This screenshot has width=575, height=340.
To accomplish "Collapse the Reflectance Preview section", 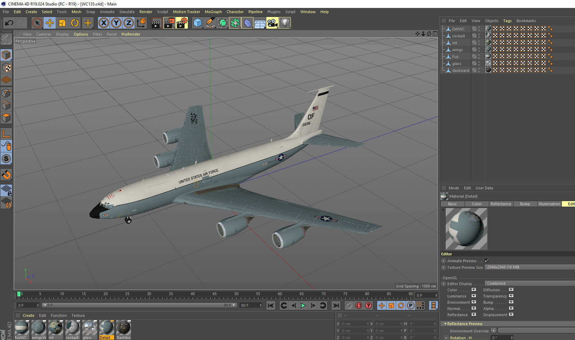I will pyautogui.click(x=445, y=324).
